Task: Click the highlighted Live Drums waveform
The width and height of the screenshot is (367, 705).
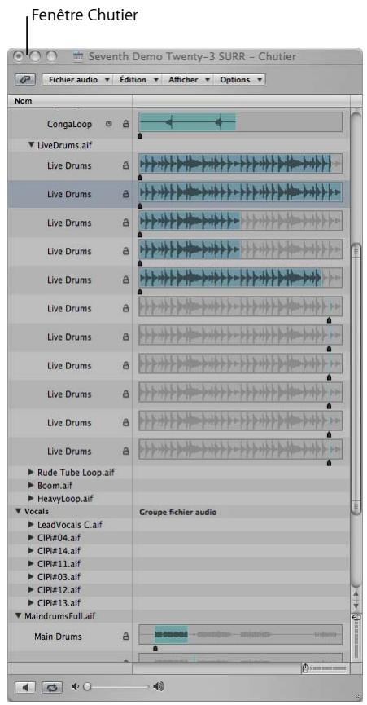Action: pos(241,193)
